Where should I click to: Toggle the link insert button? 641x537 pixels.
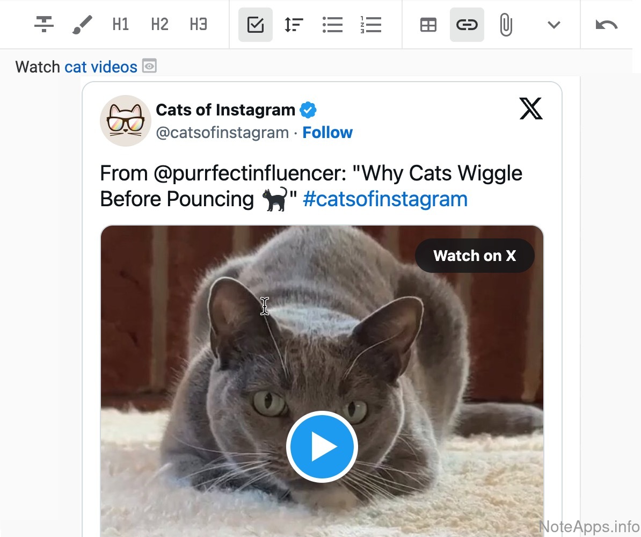click(467, 25)
